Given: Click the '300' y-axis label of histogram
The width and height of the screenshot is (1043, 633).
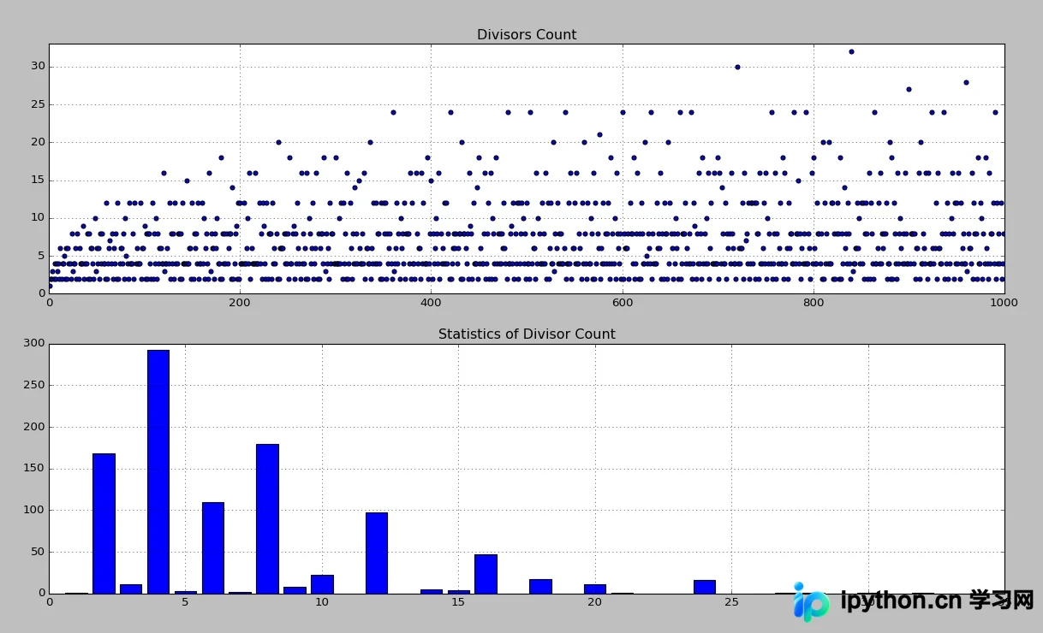Looking at the screenshot, I should click(33, 344).
